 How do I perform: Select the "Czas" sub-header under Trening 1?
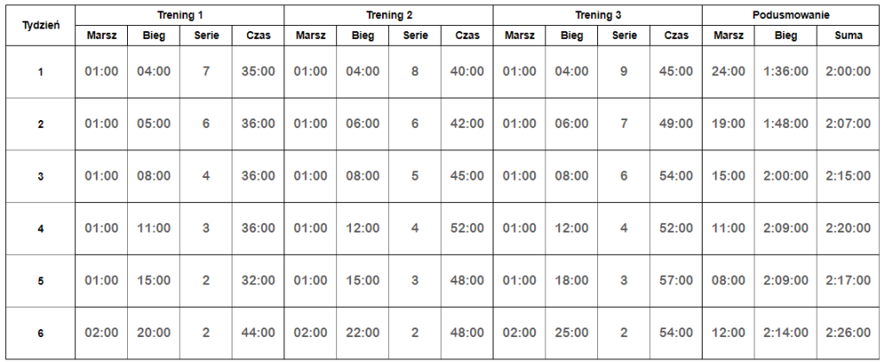(258, 35)
